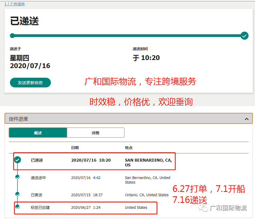The image size is (255, 219).
Task: Switch to the 概述 tab
Action: click(38, 133)
